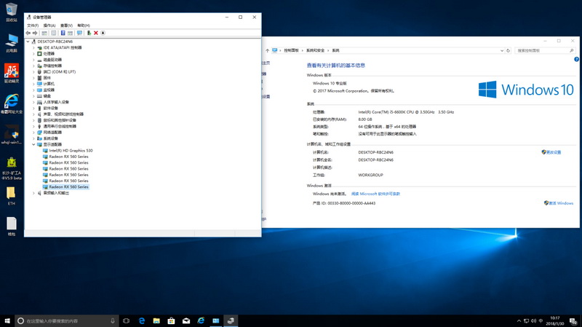Click Windows Start button
Screen dimensions: 582x327
(x=7, y=320)
